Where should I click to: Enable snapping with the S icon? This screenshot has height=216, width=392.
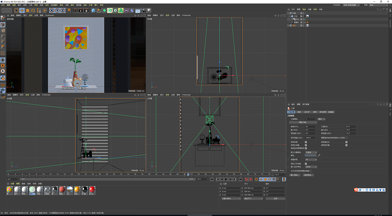(x=3, y=60)
